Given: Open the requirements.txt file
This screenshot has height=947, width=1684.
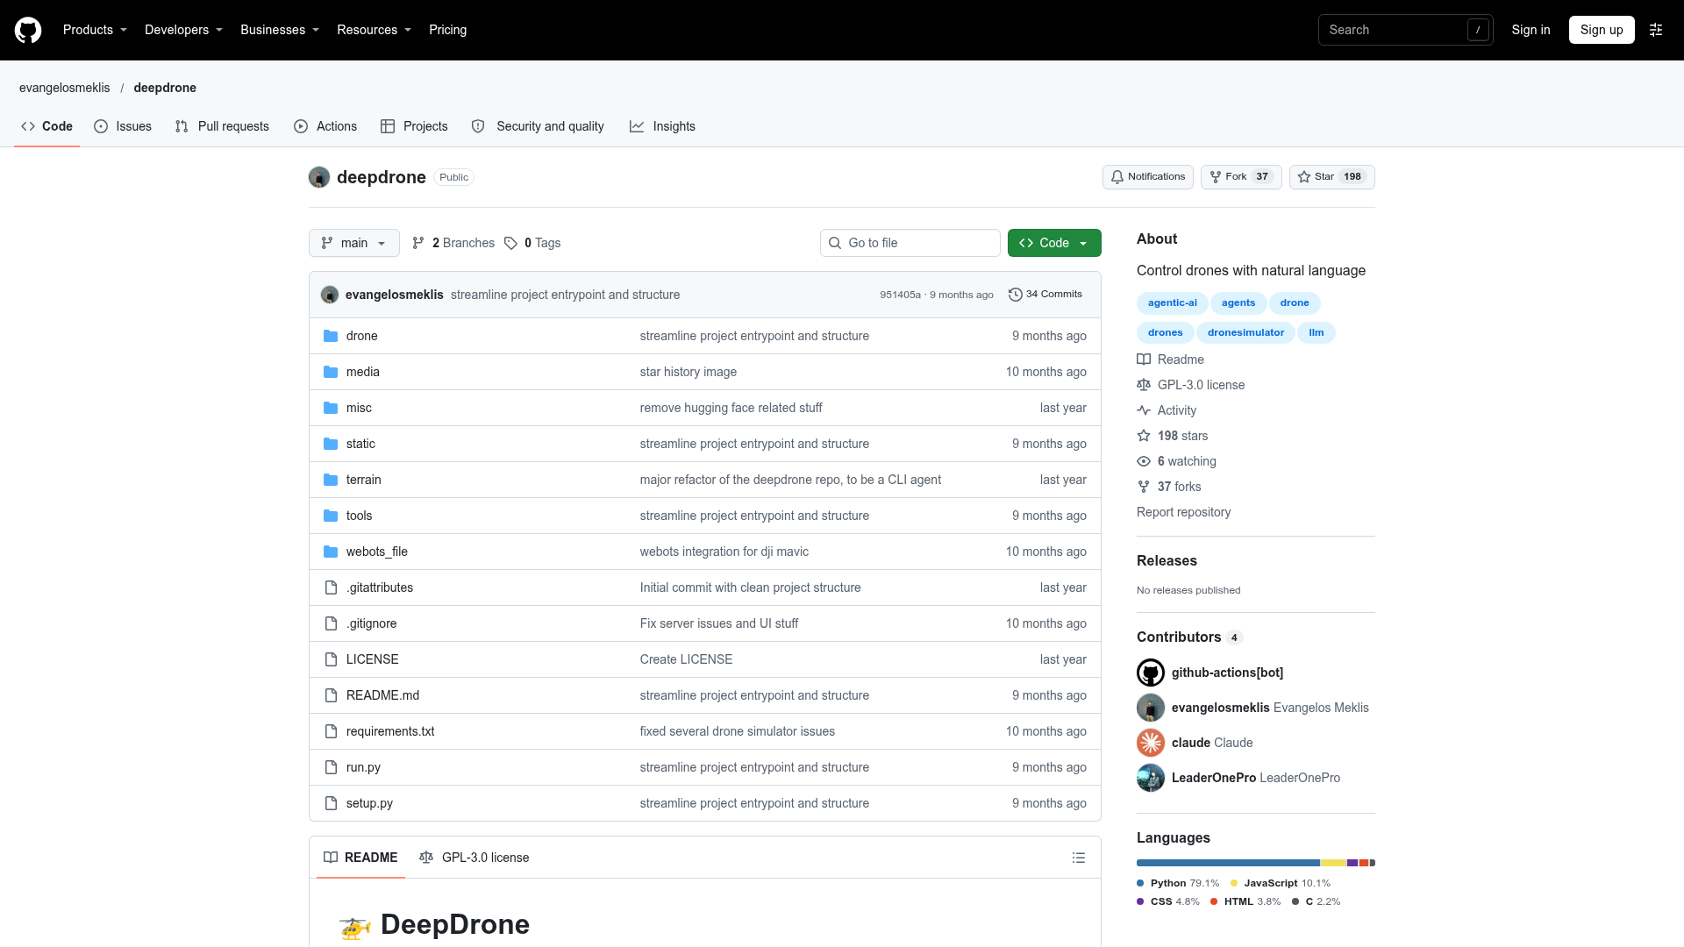Looking at the screenshot, I should click(390, 731).
